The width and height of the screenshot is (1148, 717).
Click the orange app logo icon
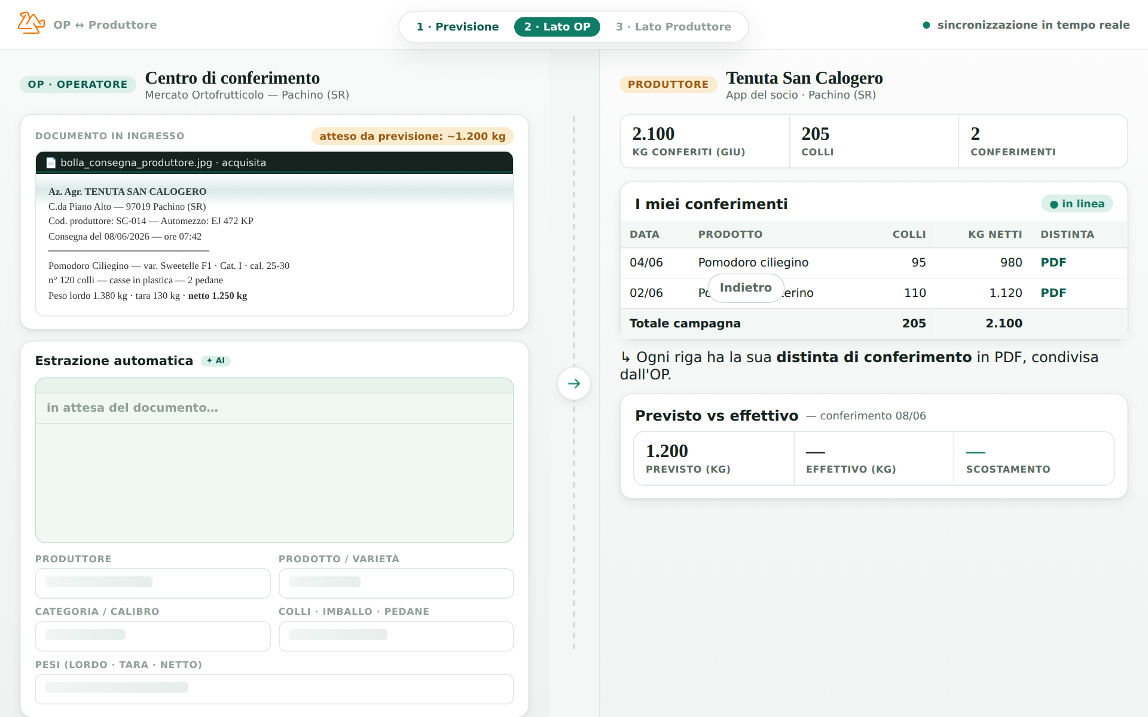click(x=31, y=24)
